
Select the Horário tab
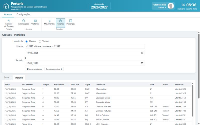[x=19, y=77]
